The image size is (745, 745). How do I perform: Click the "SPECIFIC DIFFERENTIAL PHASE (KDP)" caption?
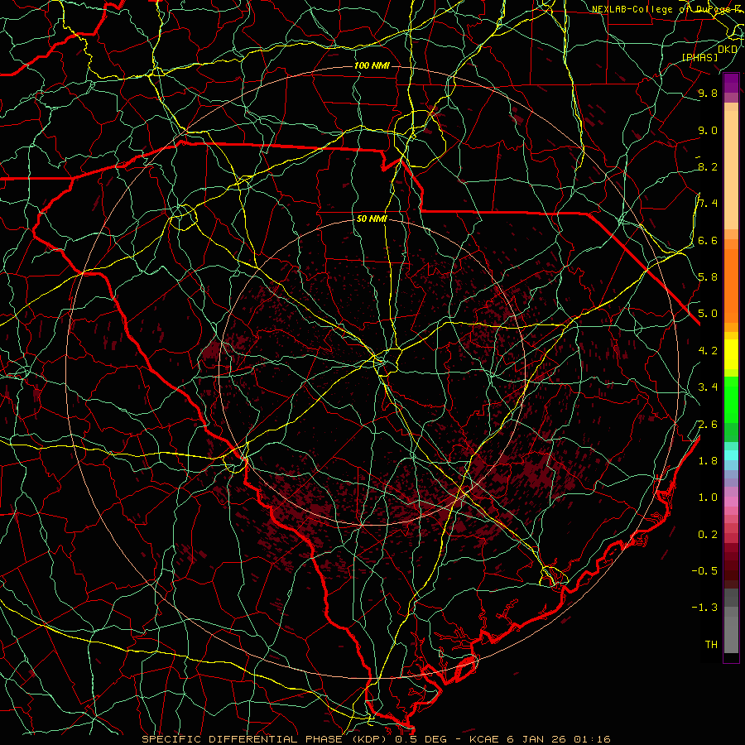coord(264,739)
